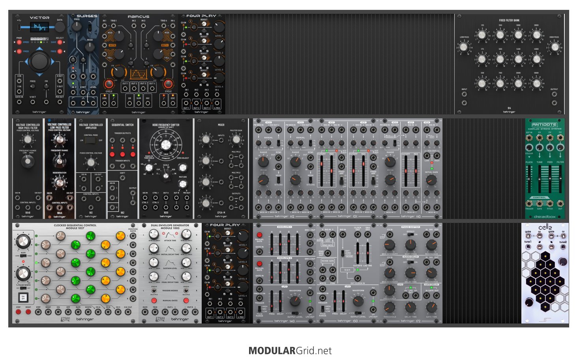581x359 pixels.
Task: Click the PLUCK slider on Antidote
Action: point(529,180)
